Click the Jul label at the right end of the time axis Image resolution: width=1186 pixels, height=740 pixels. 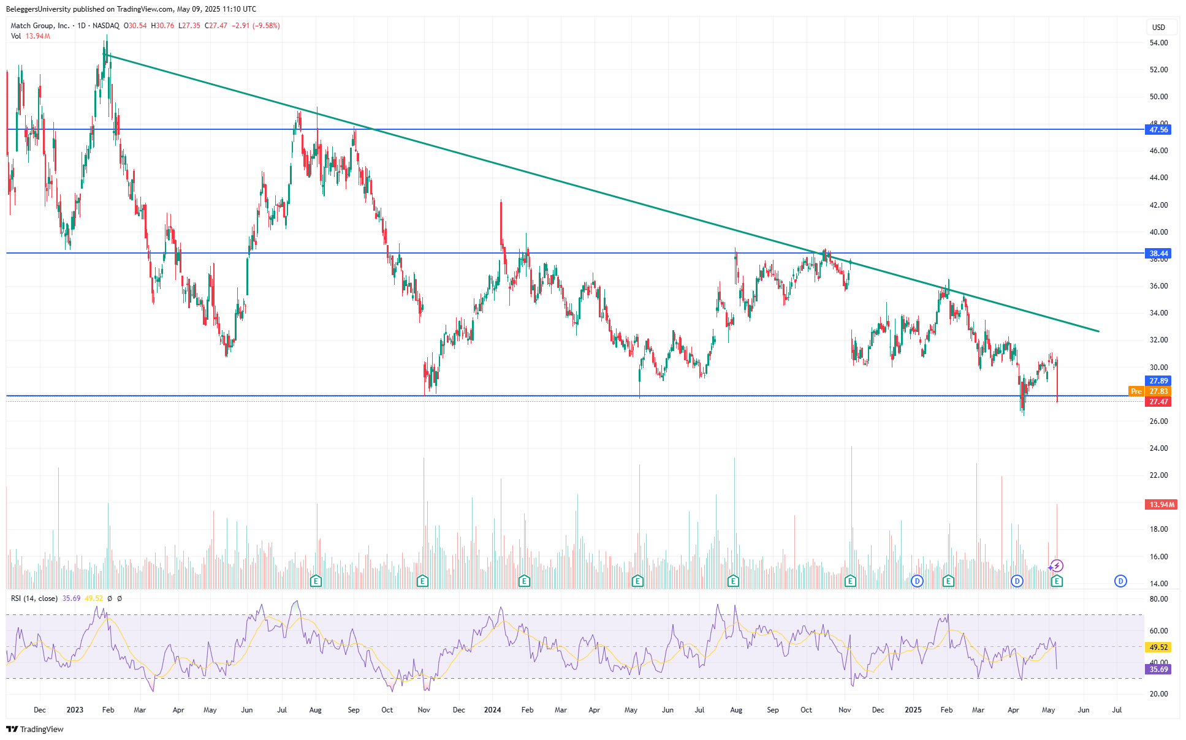(1117, 710)
